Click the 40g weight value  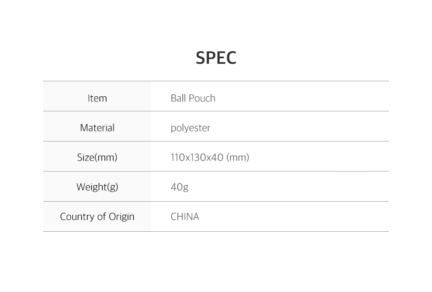click(x=180, y=187)
